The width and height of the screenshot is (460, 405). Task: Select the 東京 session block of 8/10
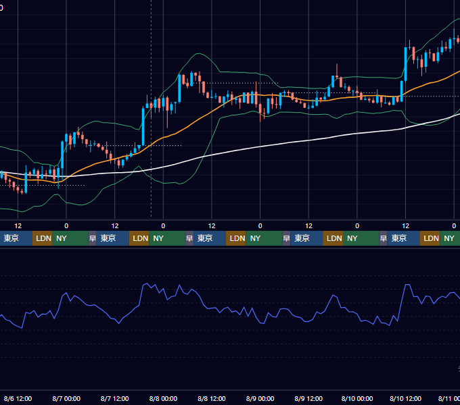point(403,238)
